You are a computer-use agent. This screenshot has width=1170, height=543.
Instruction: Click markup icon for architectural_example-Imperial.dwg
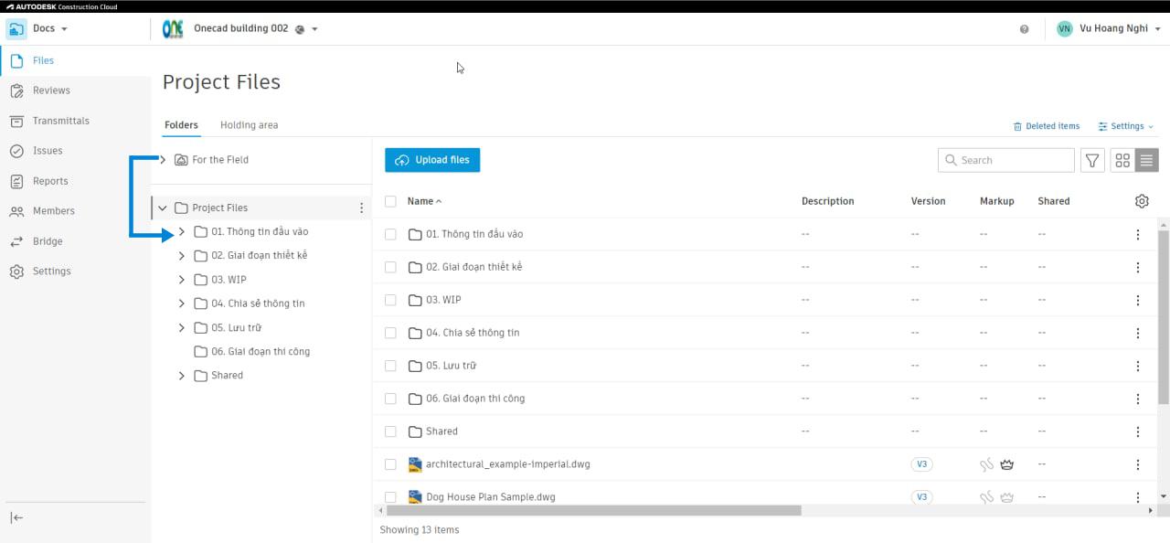[x=986, y=464]
